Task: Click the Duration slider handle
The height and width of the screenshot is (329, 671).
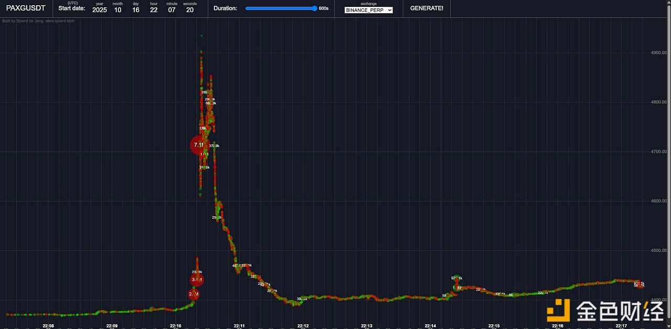Action: pyautogui.click(x=315, y=8)
